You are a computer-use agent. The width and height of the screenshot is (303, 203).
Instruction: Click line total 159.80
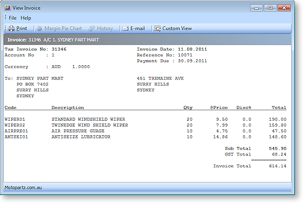click(277, 125)
